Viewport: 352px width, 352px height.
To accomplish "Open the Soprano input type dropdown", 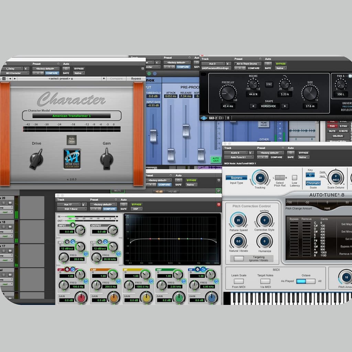I will (236, 178).
